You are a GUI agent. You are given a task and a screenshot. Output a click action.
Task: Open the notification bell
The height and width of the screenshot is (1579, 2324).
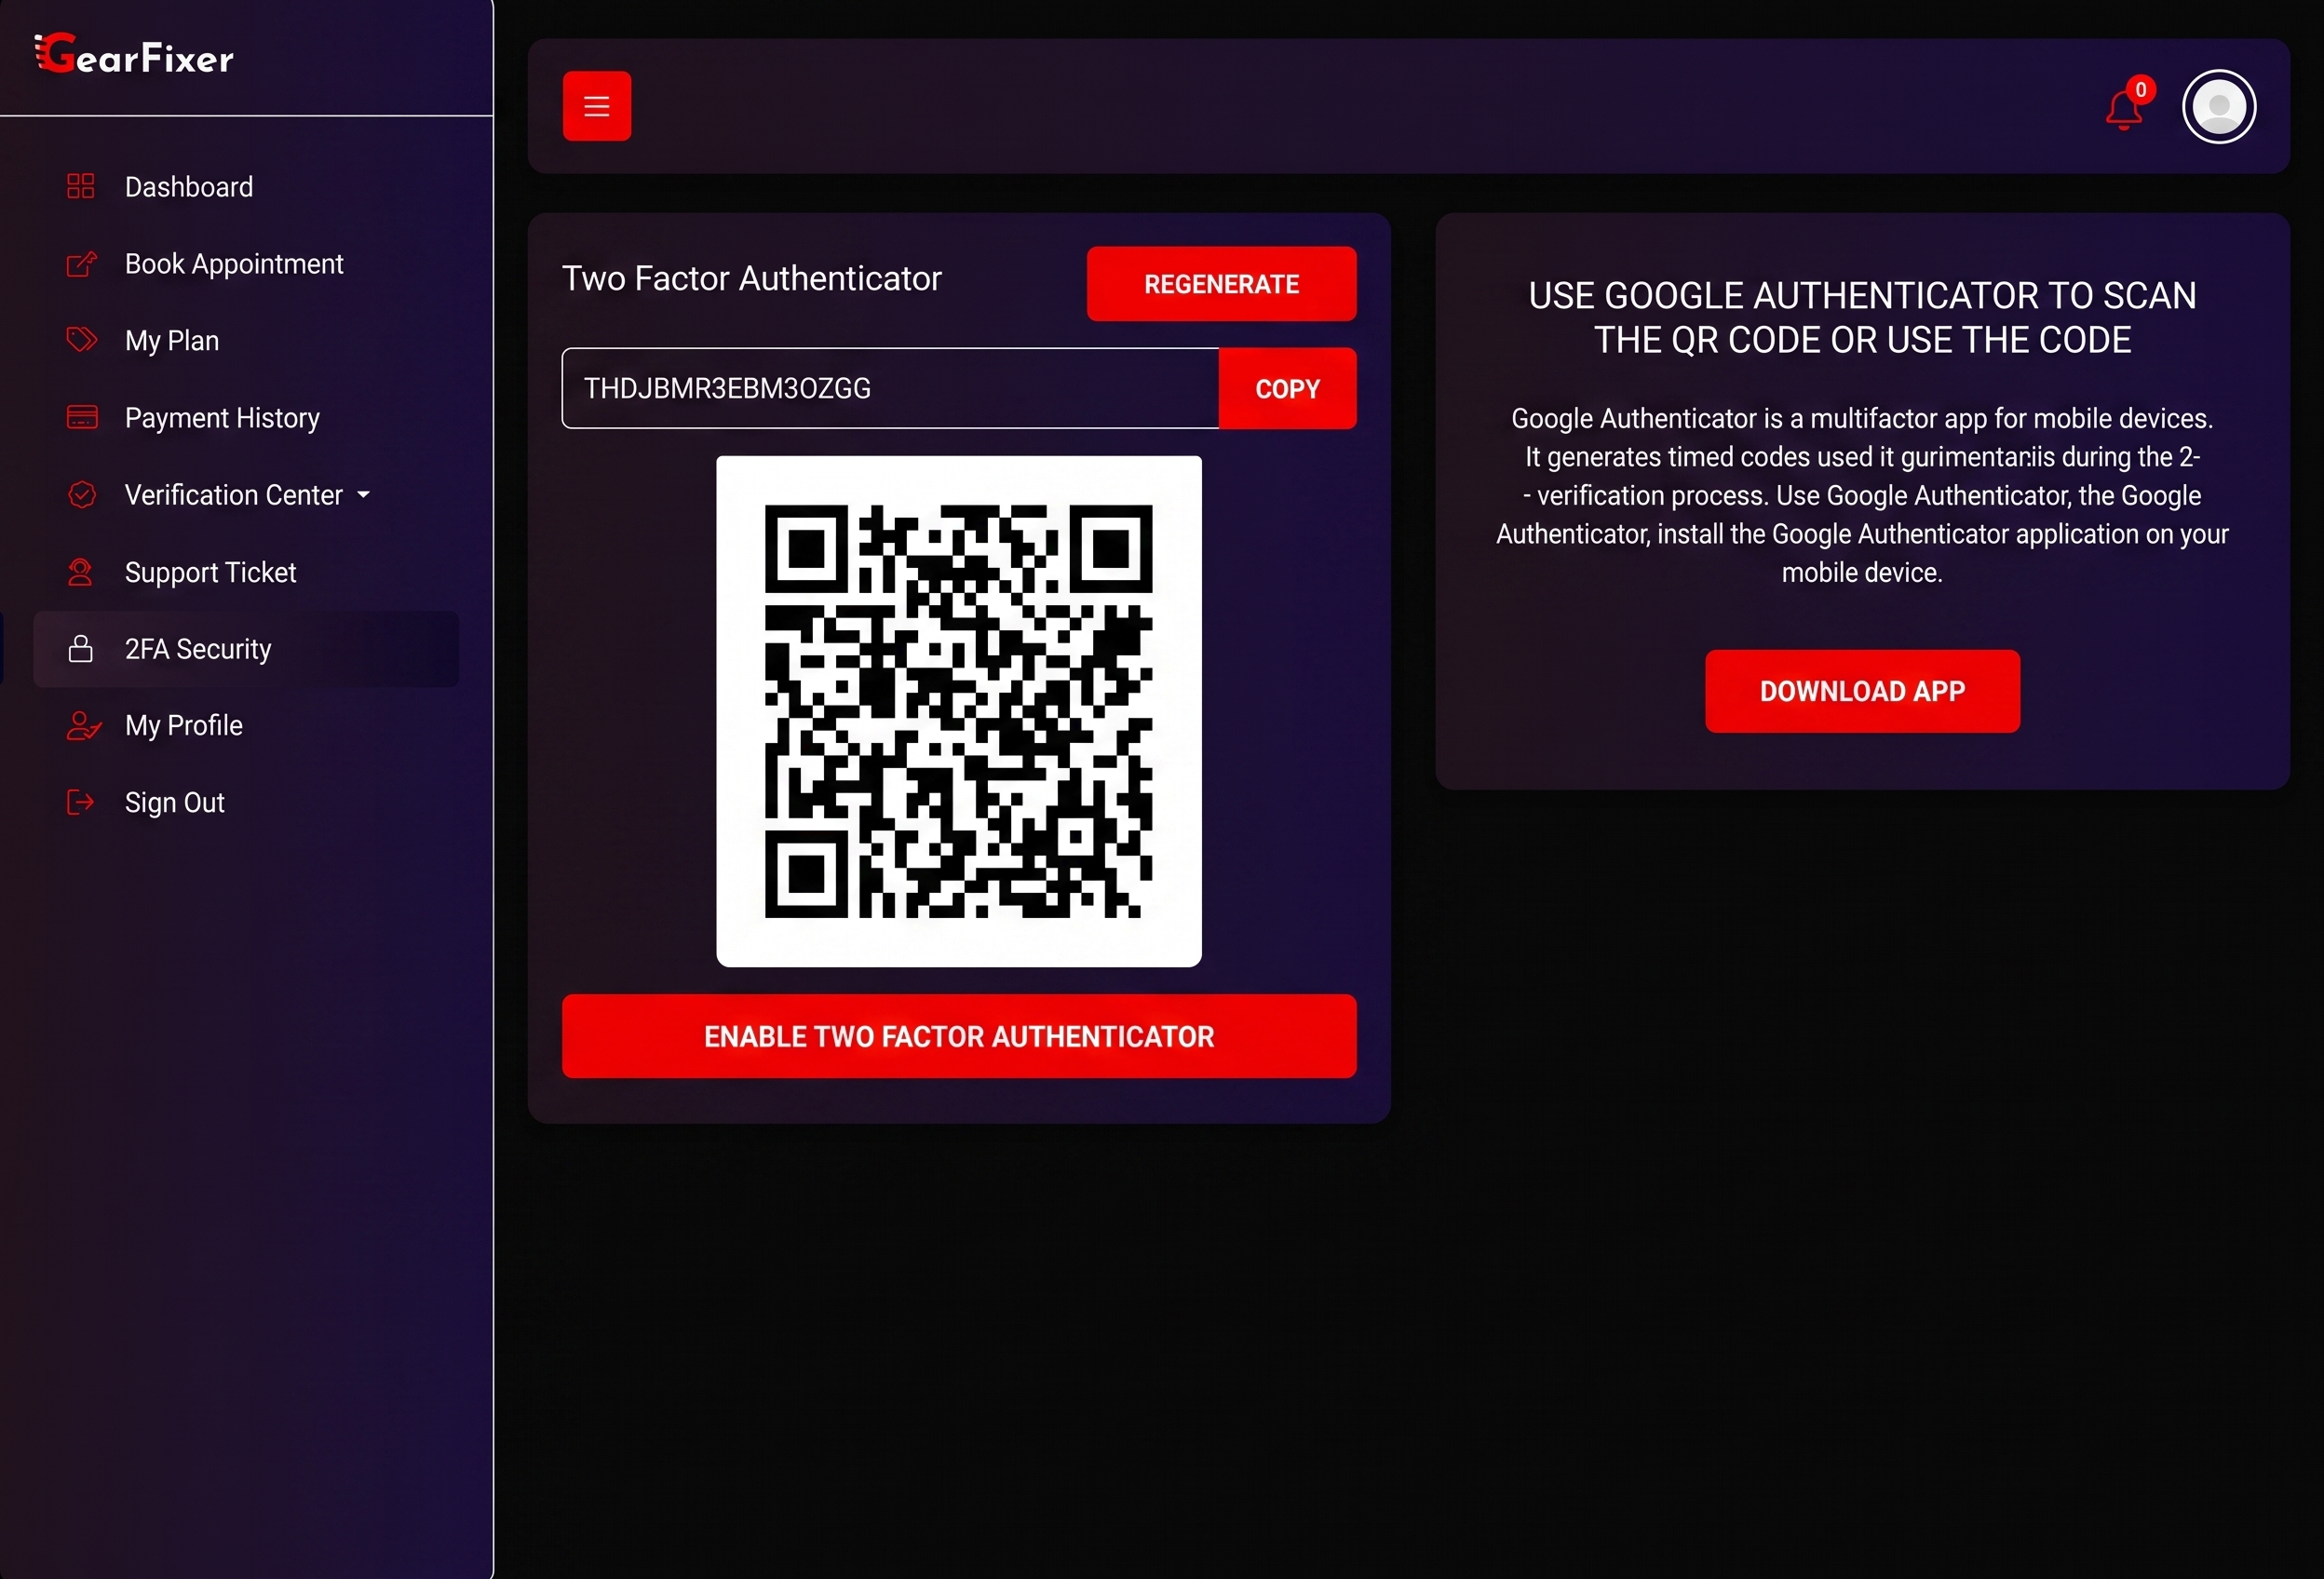click(2123, 110)
